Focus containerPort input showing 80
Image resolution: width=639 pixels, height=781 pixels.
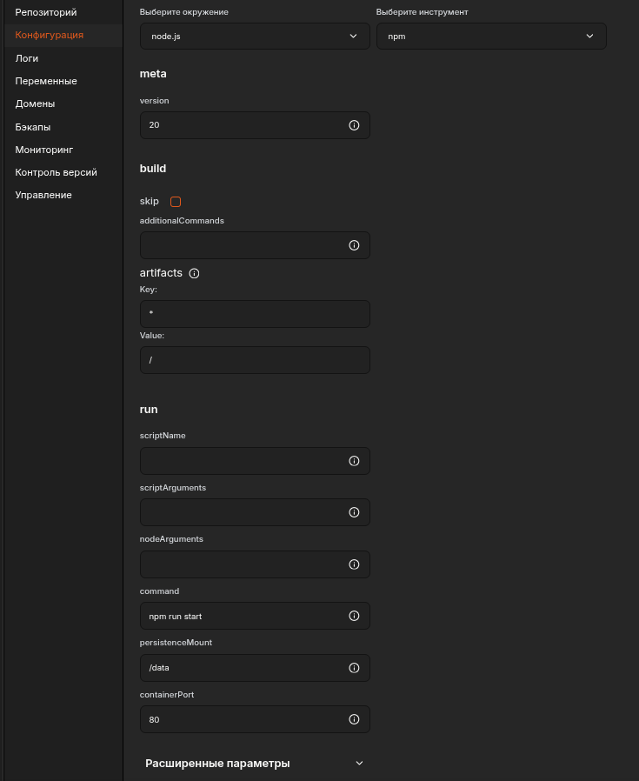[x=255, y=719]
